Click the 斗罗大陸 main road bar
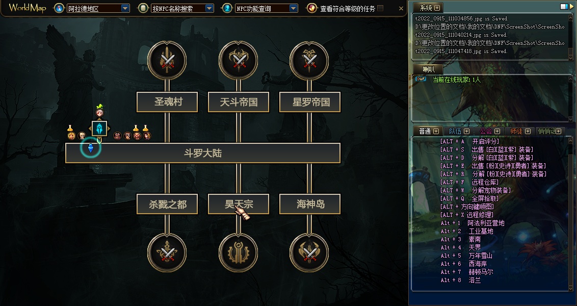The image size is (577, 306). point(203,153)
